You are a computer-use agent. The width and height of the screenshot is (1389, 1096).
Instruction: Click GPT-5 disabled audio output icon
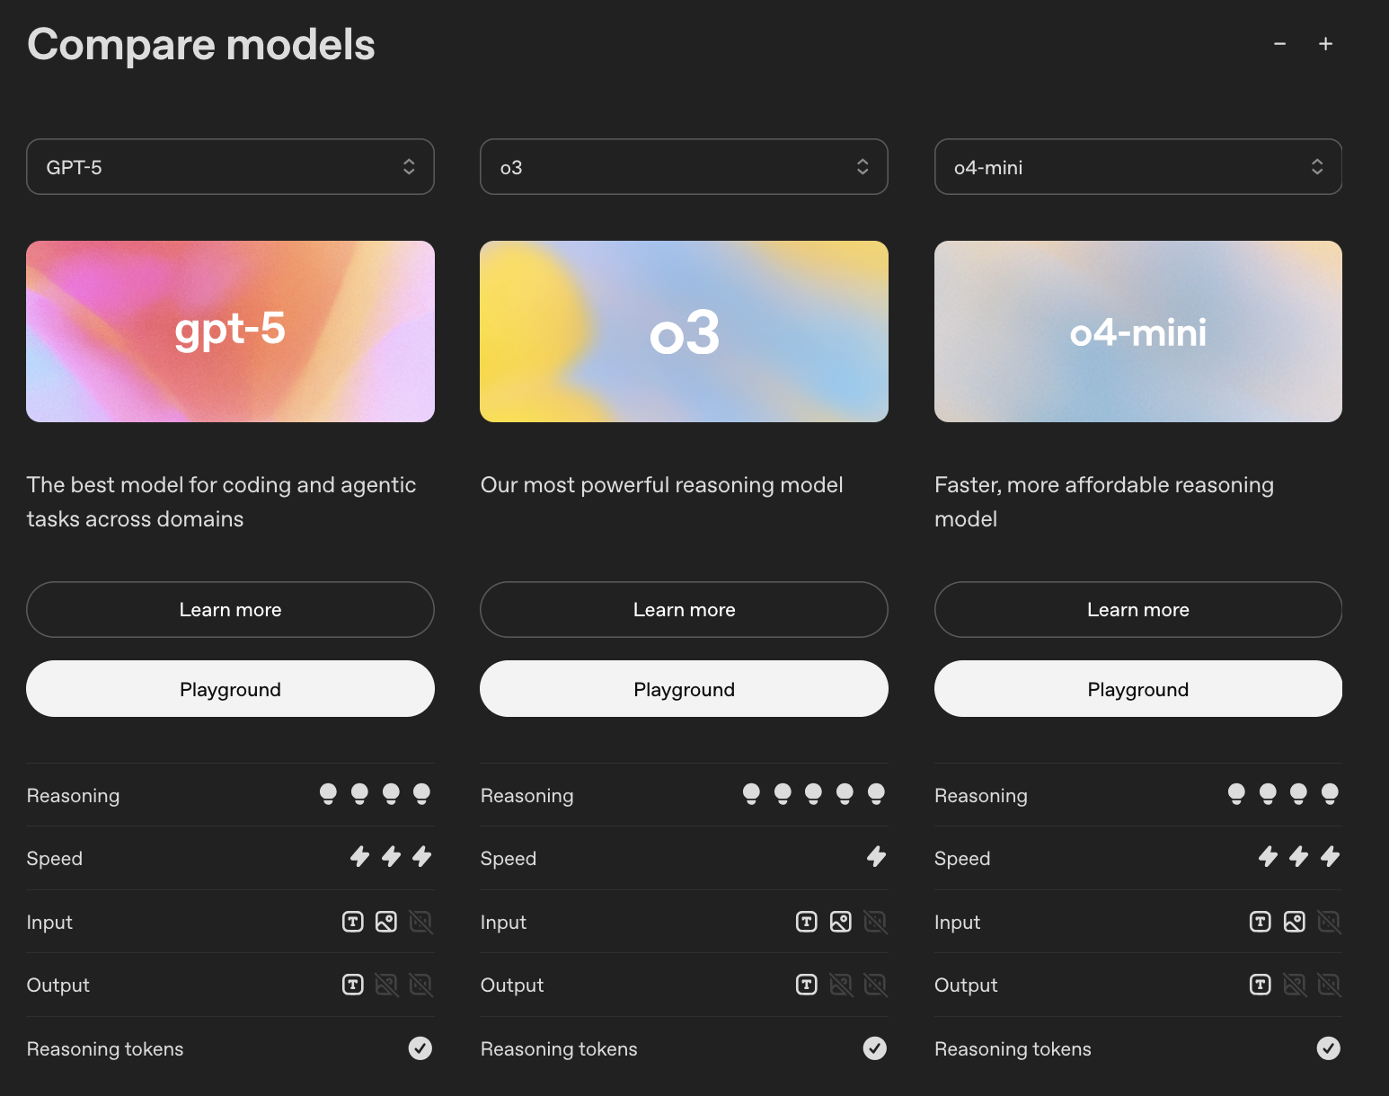[x=420, y=986]
